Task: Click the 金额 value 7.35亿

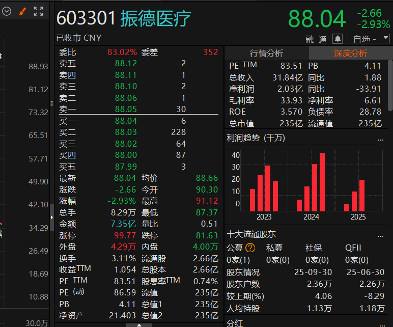Action: [x=123, y=224]
